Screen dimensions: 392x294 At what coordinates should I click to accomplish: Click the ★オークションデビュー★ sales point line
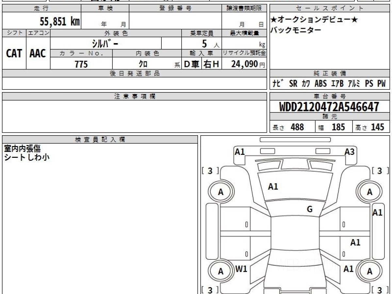[314, 20]
